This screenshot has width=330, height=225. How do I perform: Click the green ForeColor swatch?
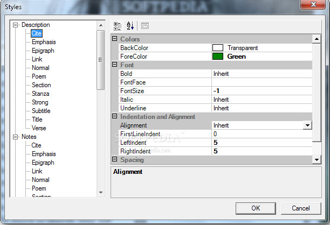pos(217,57)
